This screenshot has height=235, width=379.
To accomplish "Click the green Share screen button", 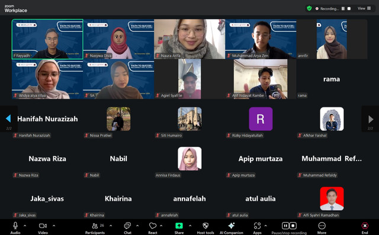I will (x=179, y=226).
